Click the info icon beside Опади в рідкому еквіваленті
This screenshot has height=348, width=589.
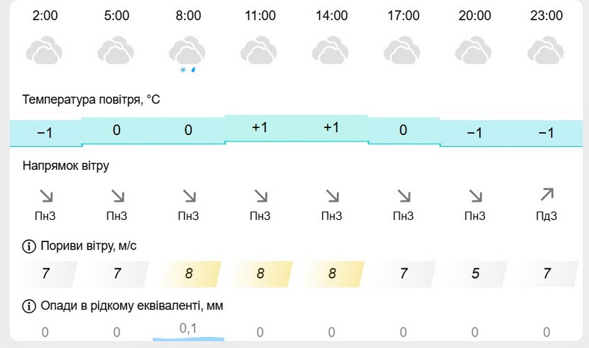click(28, 306)
